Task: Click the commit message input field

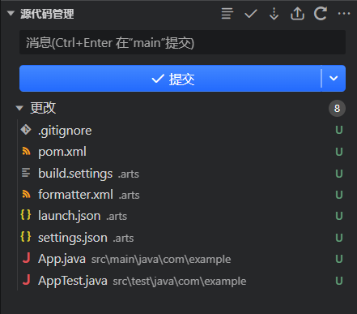Action: point(182,42)
